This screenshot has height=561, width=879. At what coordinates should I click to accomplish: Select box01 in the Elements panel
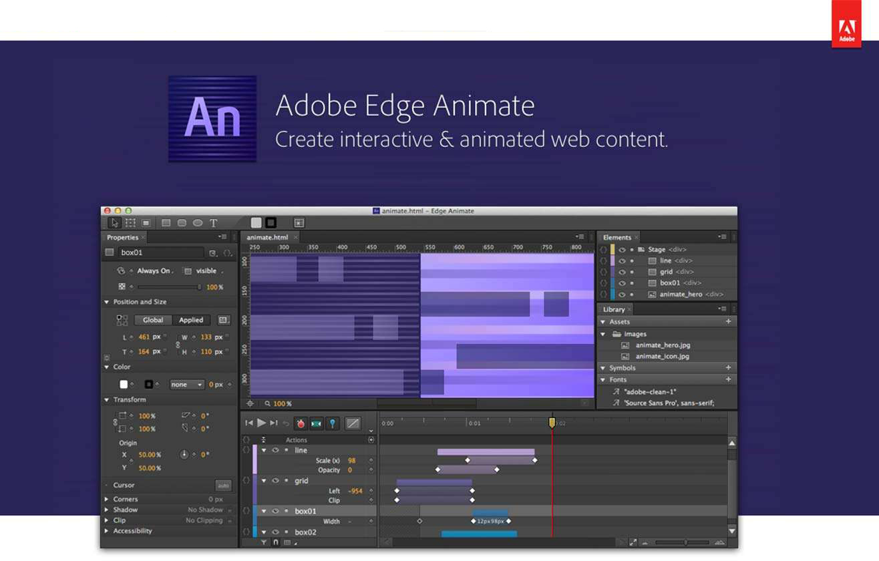(x=671, y=283)
